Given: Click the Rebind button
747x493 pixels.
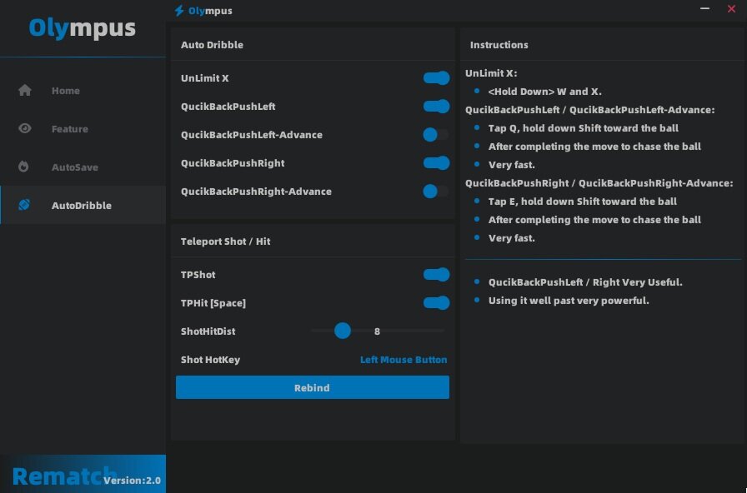Looking at the screenshot, I should click(313, 387).
